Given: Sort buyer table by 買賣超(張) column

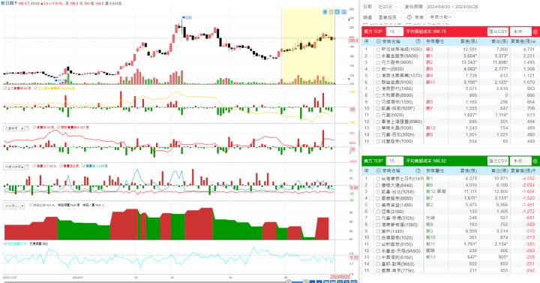Looking at the screenshot, I should [x=523, y=41].
